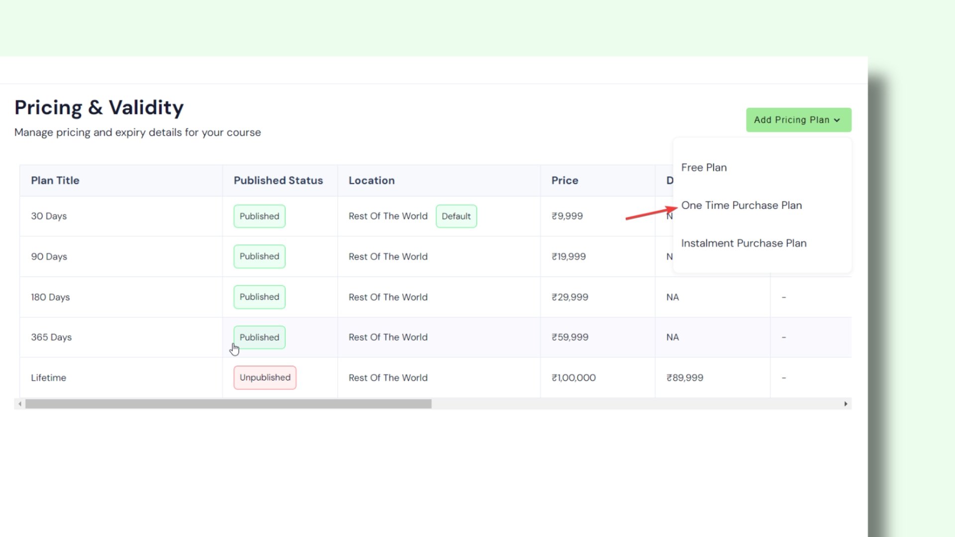The height and width of the screenshot is (537, 955).
Task: Click the right scroll arrow of the table
Action: (846, 404)
